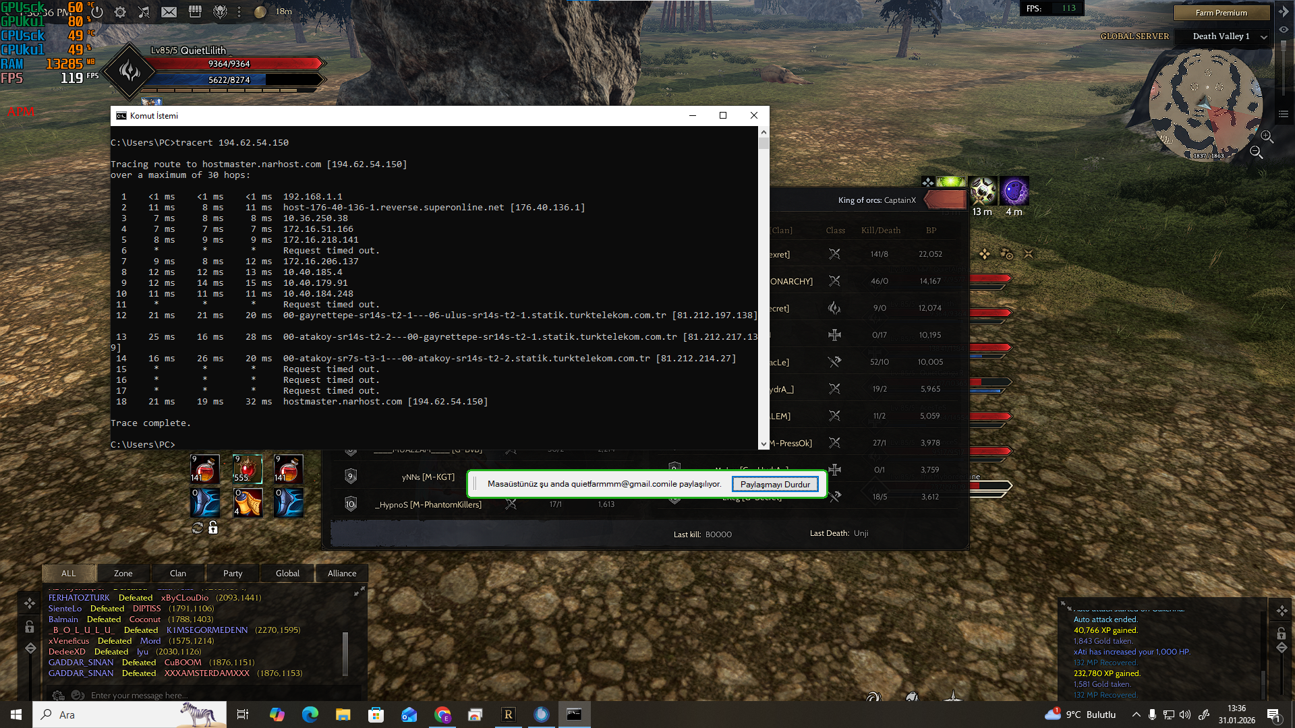Click the circular minimap
1295x728 pixels.
(x=1206, y=104)
